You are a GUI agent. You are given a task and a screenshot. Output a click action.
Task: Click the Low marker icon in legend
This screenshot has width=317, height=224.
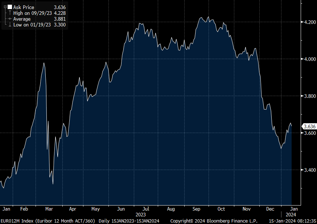[10, 25]
